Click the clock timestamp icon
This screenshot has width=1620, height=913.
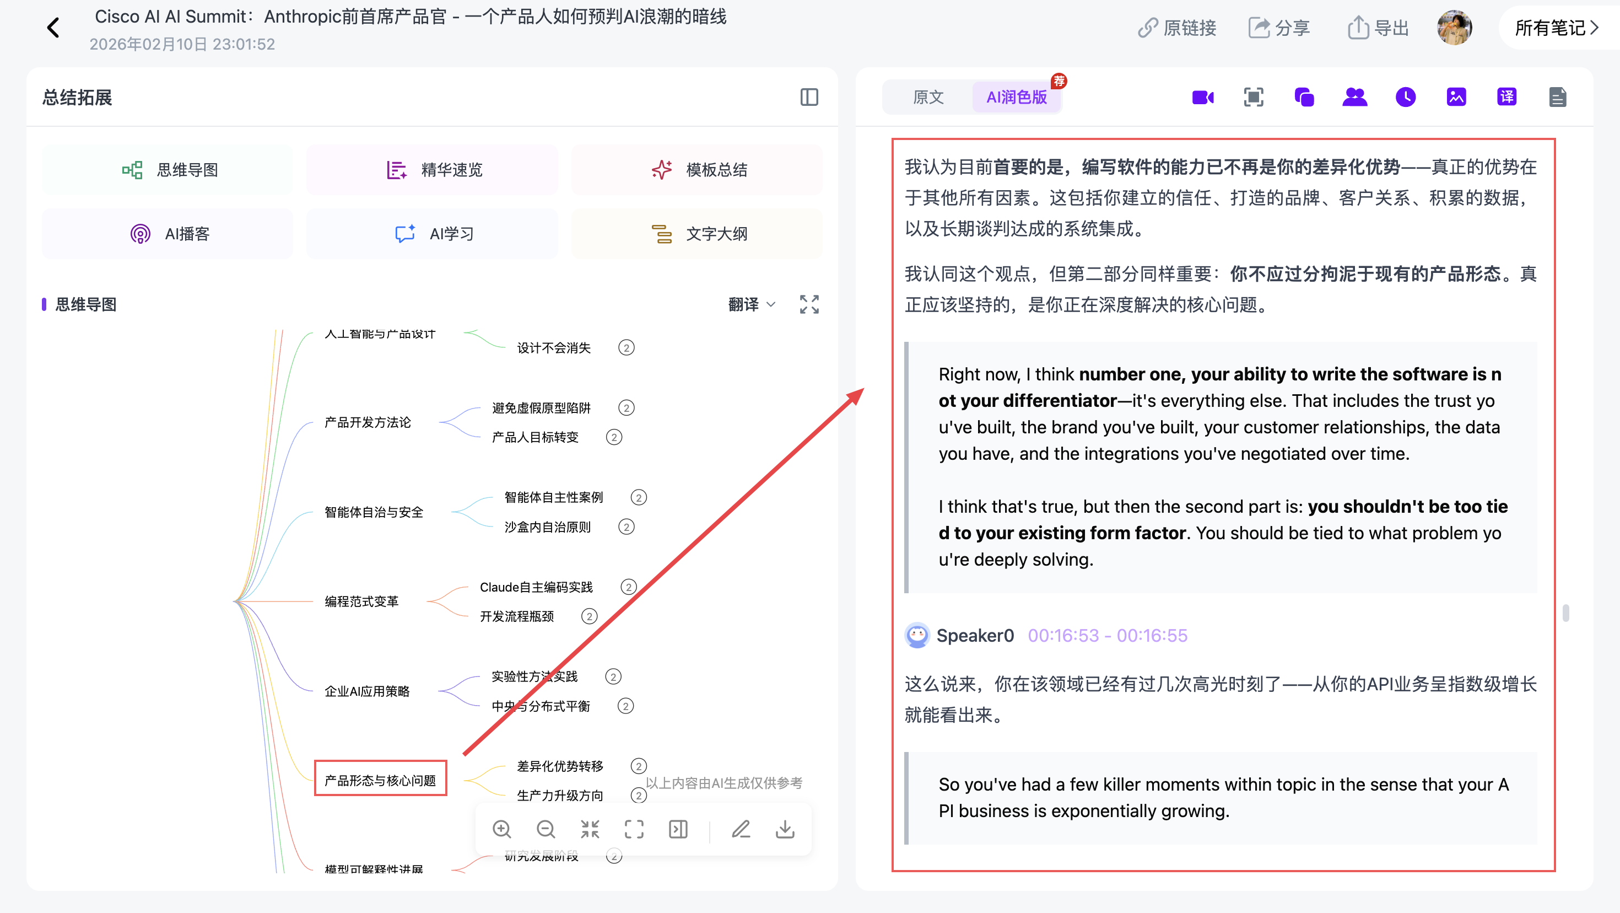click(1406, 97)
